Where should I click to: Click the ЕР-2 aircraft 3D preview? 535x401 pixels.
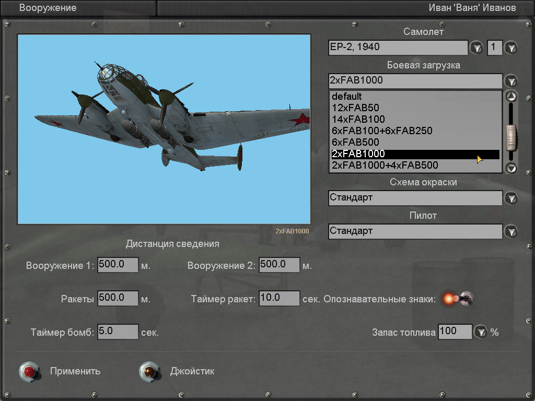coord(164,129)
